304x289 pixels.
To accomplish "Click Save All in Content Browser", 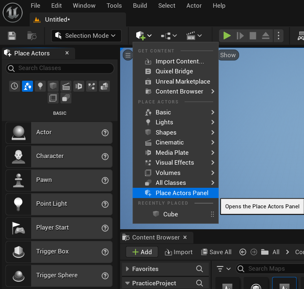I will [x=216, y=252].
